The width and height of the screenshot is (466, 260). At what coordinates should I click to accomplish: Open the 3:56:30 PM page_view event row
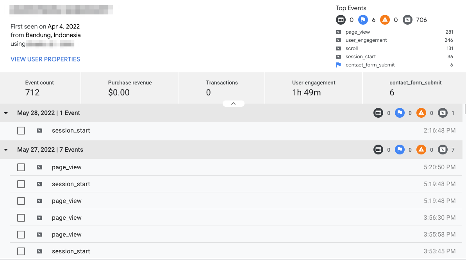pyautogui.click(x=234, y=218)
